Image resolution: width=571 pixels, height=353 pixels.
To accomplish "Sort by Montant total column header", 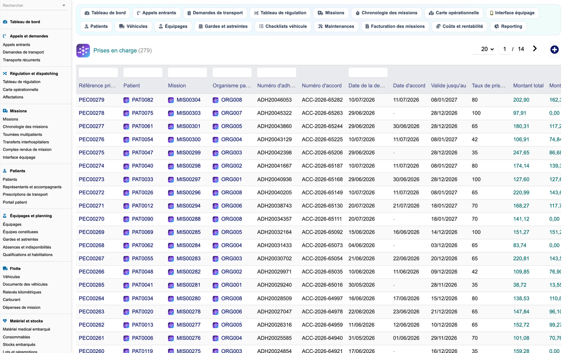I will coord(528,86).
